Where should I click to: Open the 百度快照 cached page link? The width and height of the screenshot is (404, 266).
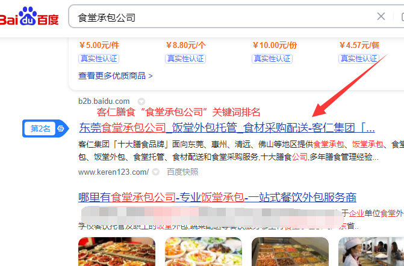(x=182, y=172)
